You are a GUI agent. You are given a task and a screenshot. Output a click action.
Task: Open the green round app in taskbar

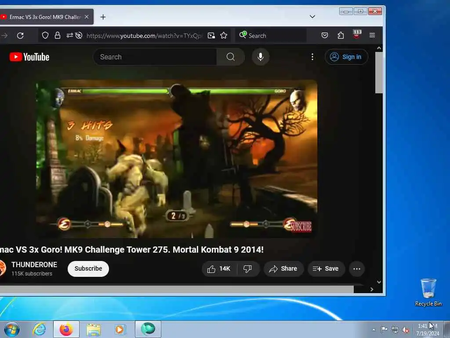click(x=148, y=329)
